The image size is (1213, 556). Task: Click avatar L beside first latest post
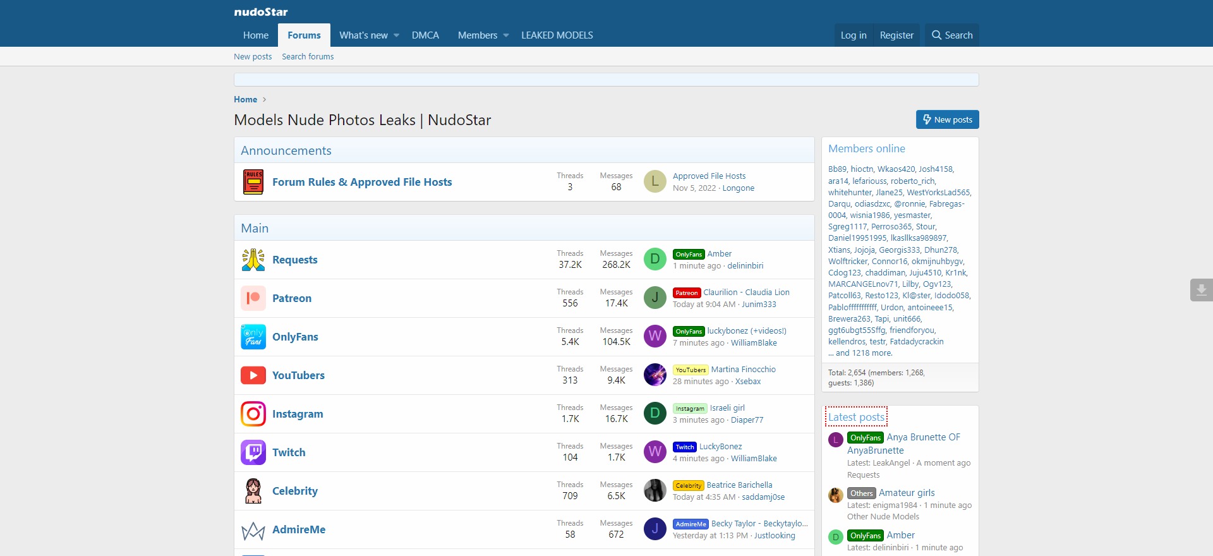[x=836, y=440]
